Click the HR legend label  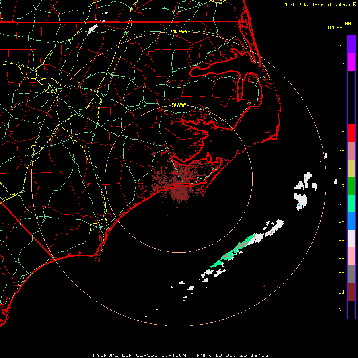[341, 186]
